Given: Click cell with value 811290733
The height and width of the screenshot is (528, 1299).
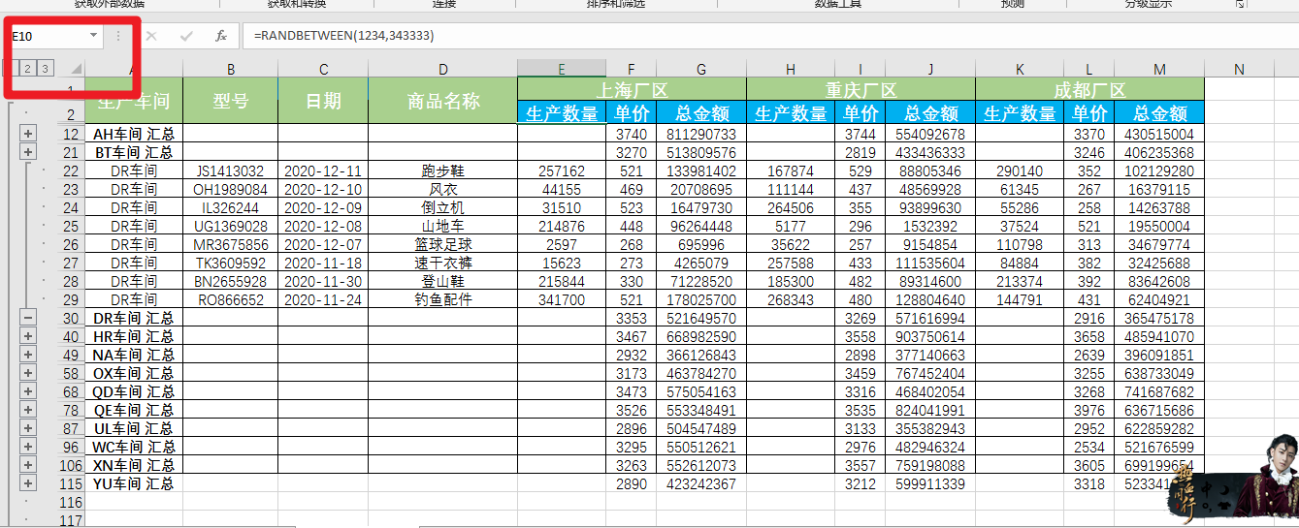Looking at the screenshot, I should tap(701, 134).
